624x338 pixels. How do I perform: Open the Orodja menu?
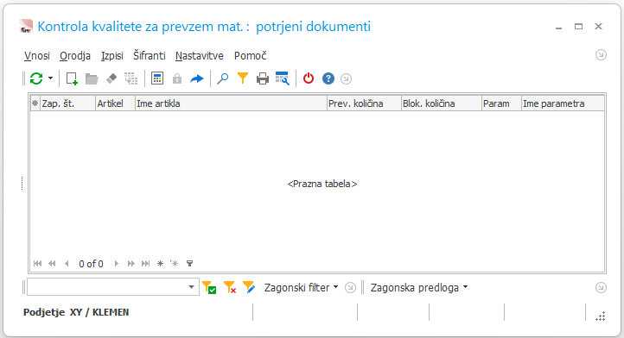(75, 55)
